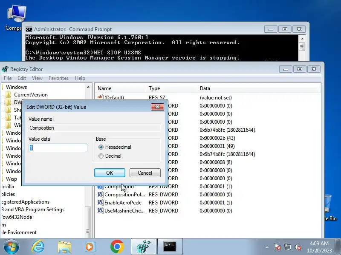Image resolution: width=341 pixels, height=255 pixels.
Task: Click the tree pane scroll up arrow
Action: pos(88,87)
